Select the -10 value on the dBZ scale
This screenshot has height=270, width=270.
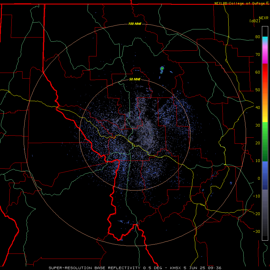point(256,196)
